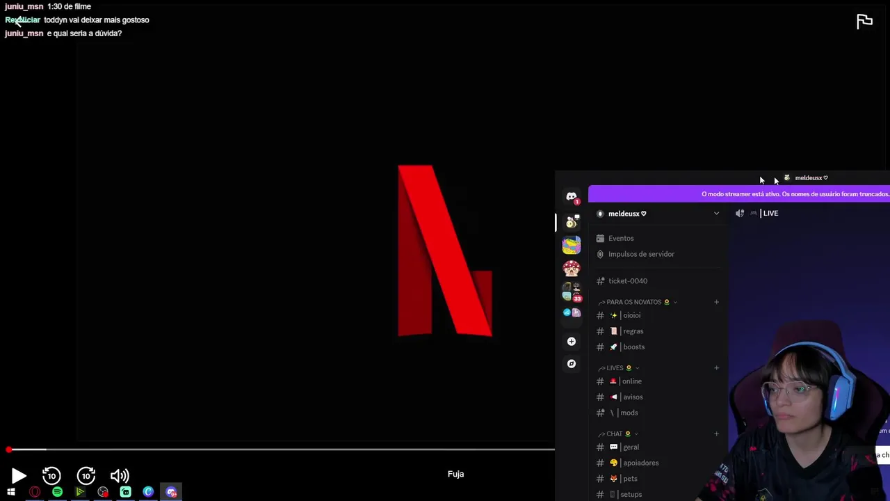Screen dimensions: 890x501
Task: Rewind the video 10 seconds
Action: [51, 476]
